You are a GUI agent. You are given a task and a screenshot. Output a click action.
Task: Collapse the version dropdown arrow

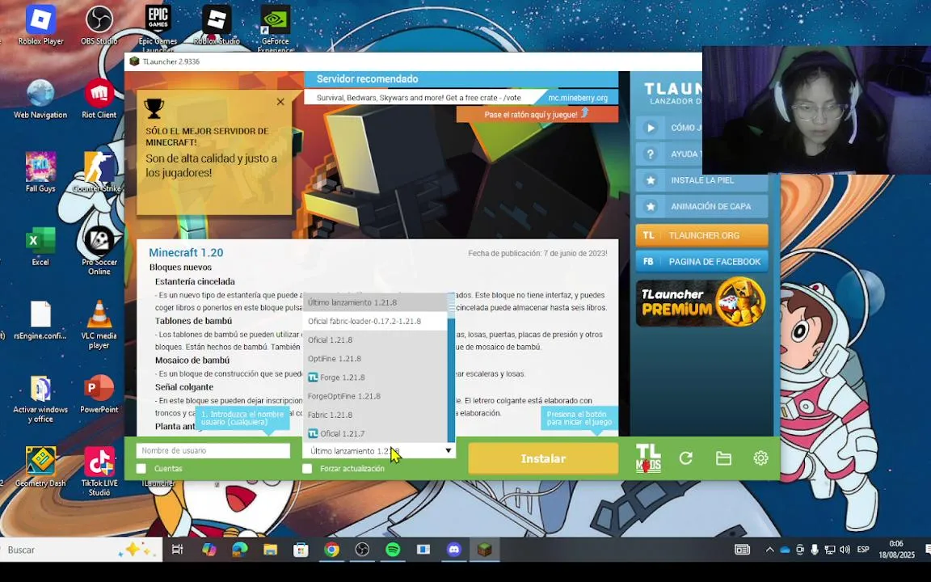pos(449,451)
